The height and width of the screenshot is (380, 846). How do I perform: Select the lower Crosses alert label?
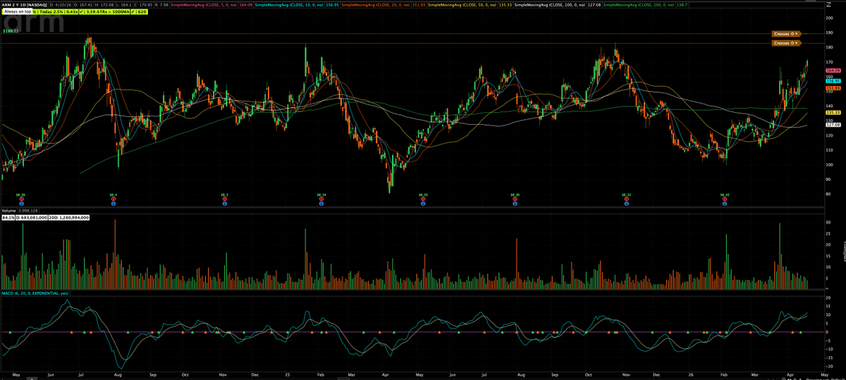[x=782, y=44]
